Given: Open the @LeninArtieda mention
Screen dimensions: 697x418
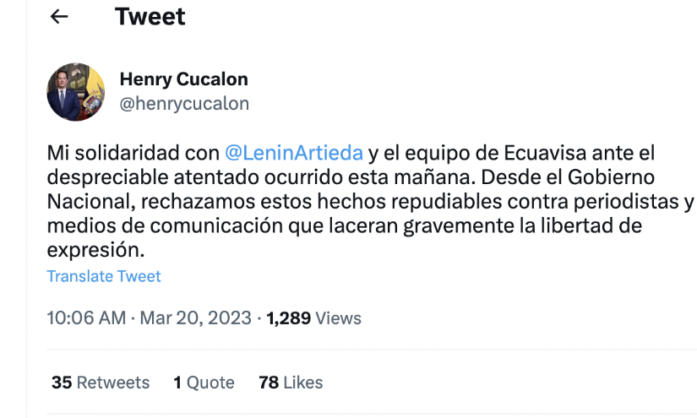Looking at the screenshot, I should point(294,154).
